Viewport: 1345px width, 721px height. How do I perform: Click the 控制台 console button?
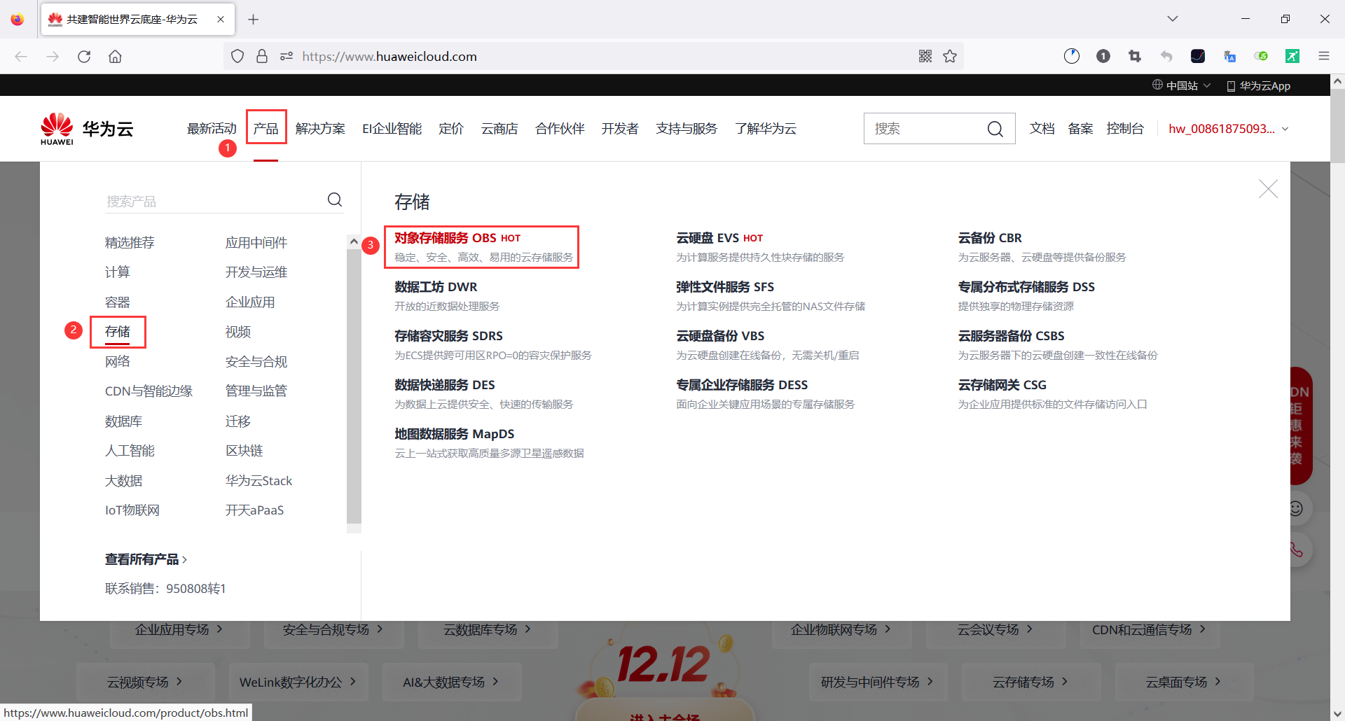point(1125,128)
